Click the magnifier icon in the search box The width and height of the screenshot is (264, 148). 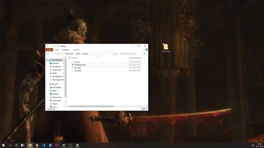point(144,54)
